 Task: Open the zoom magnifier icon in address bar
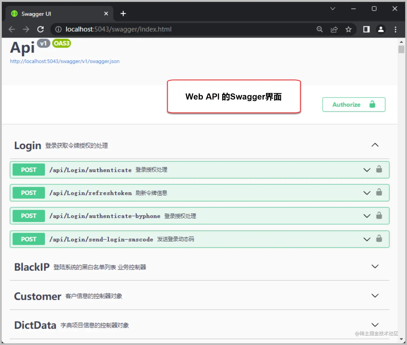click(x=320, y=29)
